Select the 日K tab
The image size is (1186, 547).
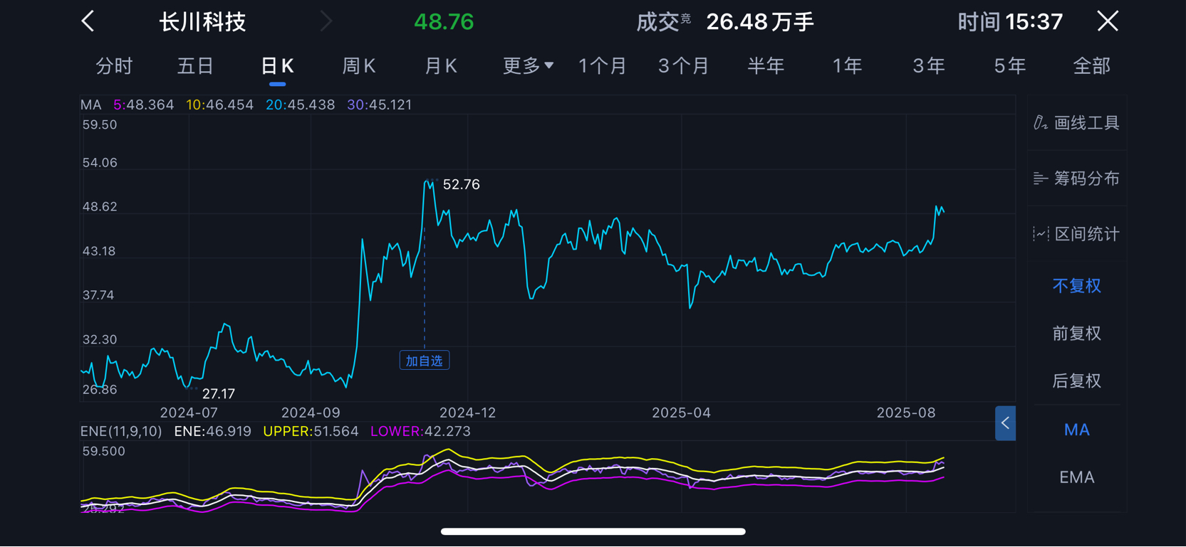coord(277,66)
